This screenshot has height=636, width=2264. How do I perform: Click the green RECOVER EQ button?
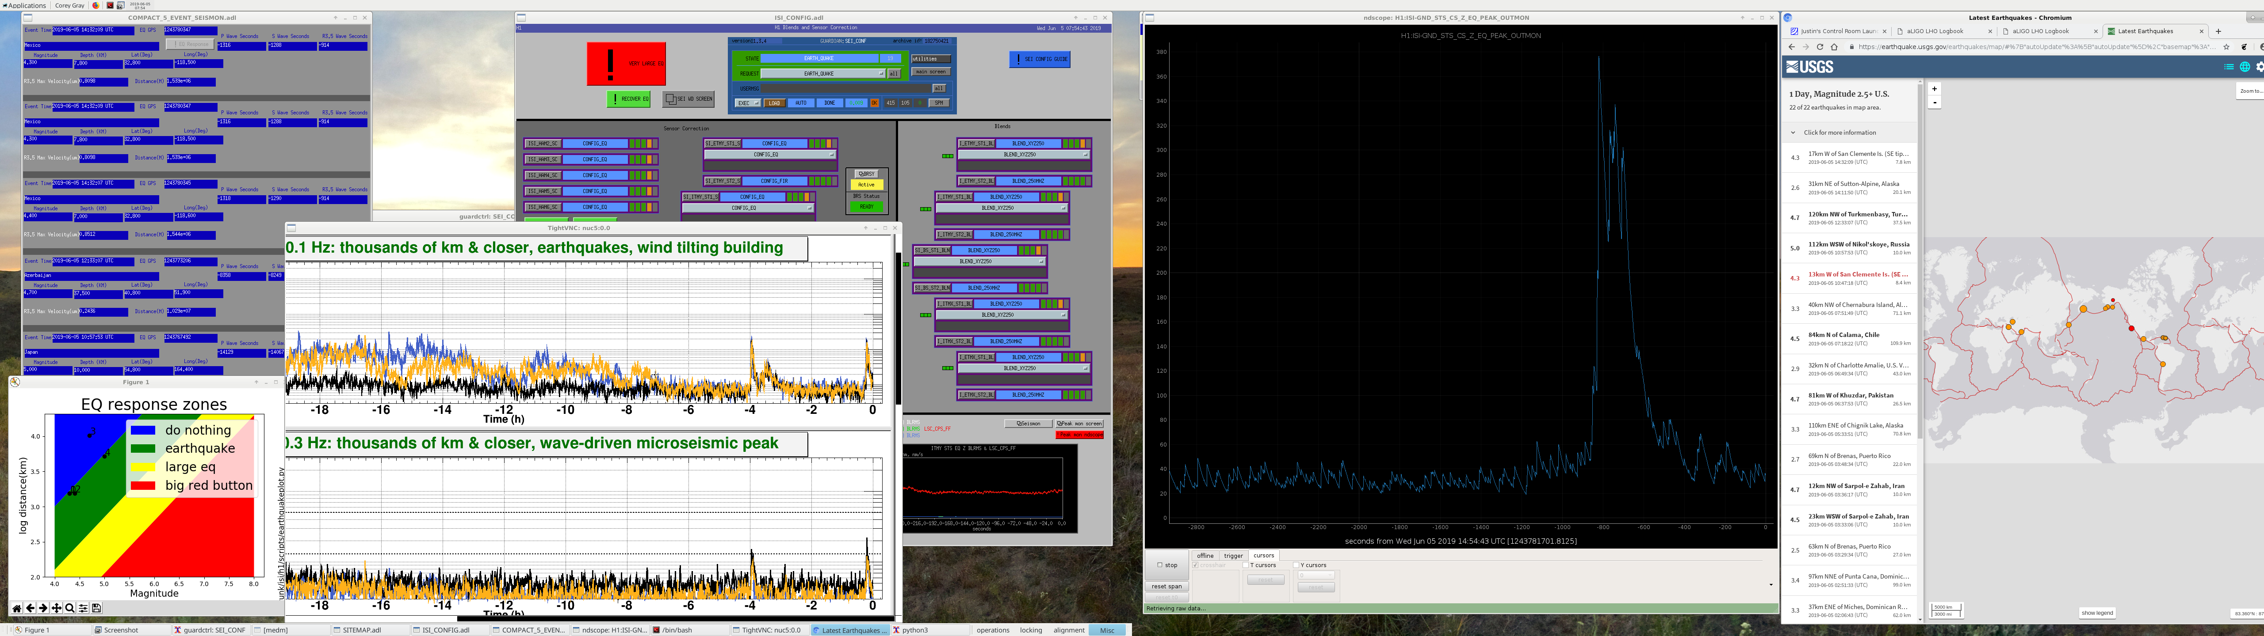[x=628, y=99]
